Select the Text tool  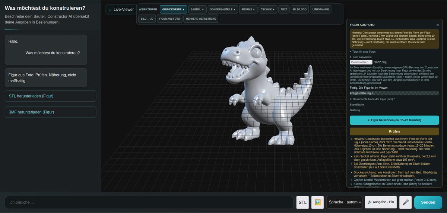(284, 9)
